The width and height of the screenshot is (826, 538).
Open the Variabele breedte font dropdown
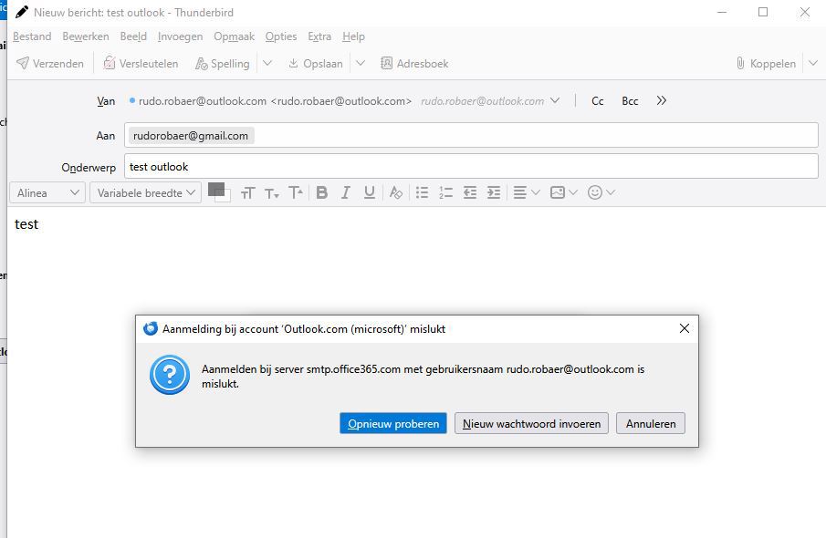tap(145, 192)
